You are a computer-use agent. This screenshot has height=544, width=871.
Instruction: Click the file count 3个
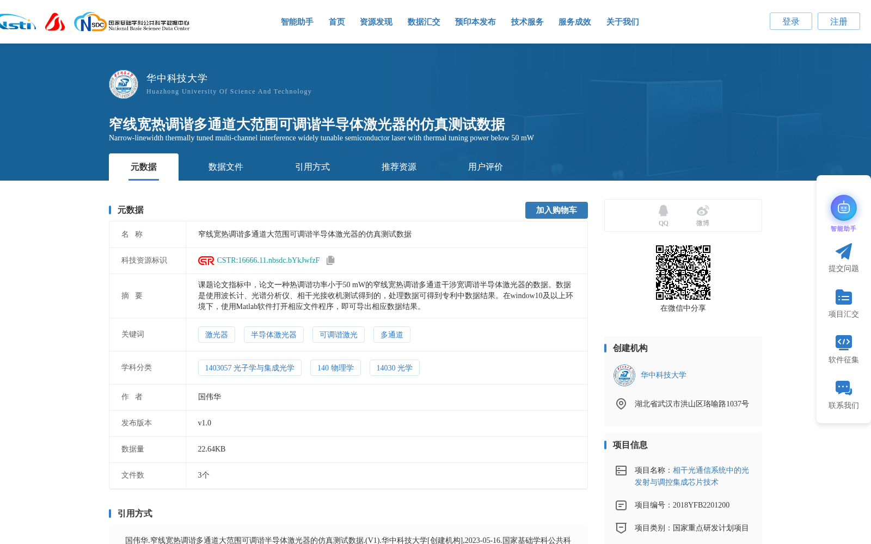(x=204, y=475)
